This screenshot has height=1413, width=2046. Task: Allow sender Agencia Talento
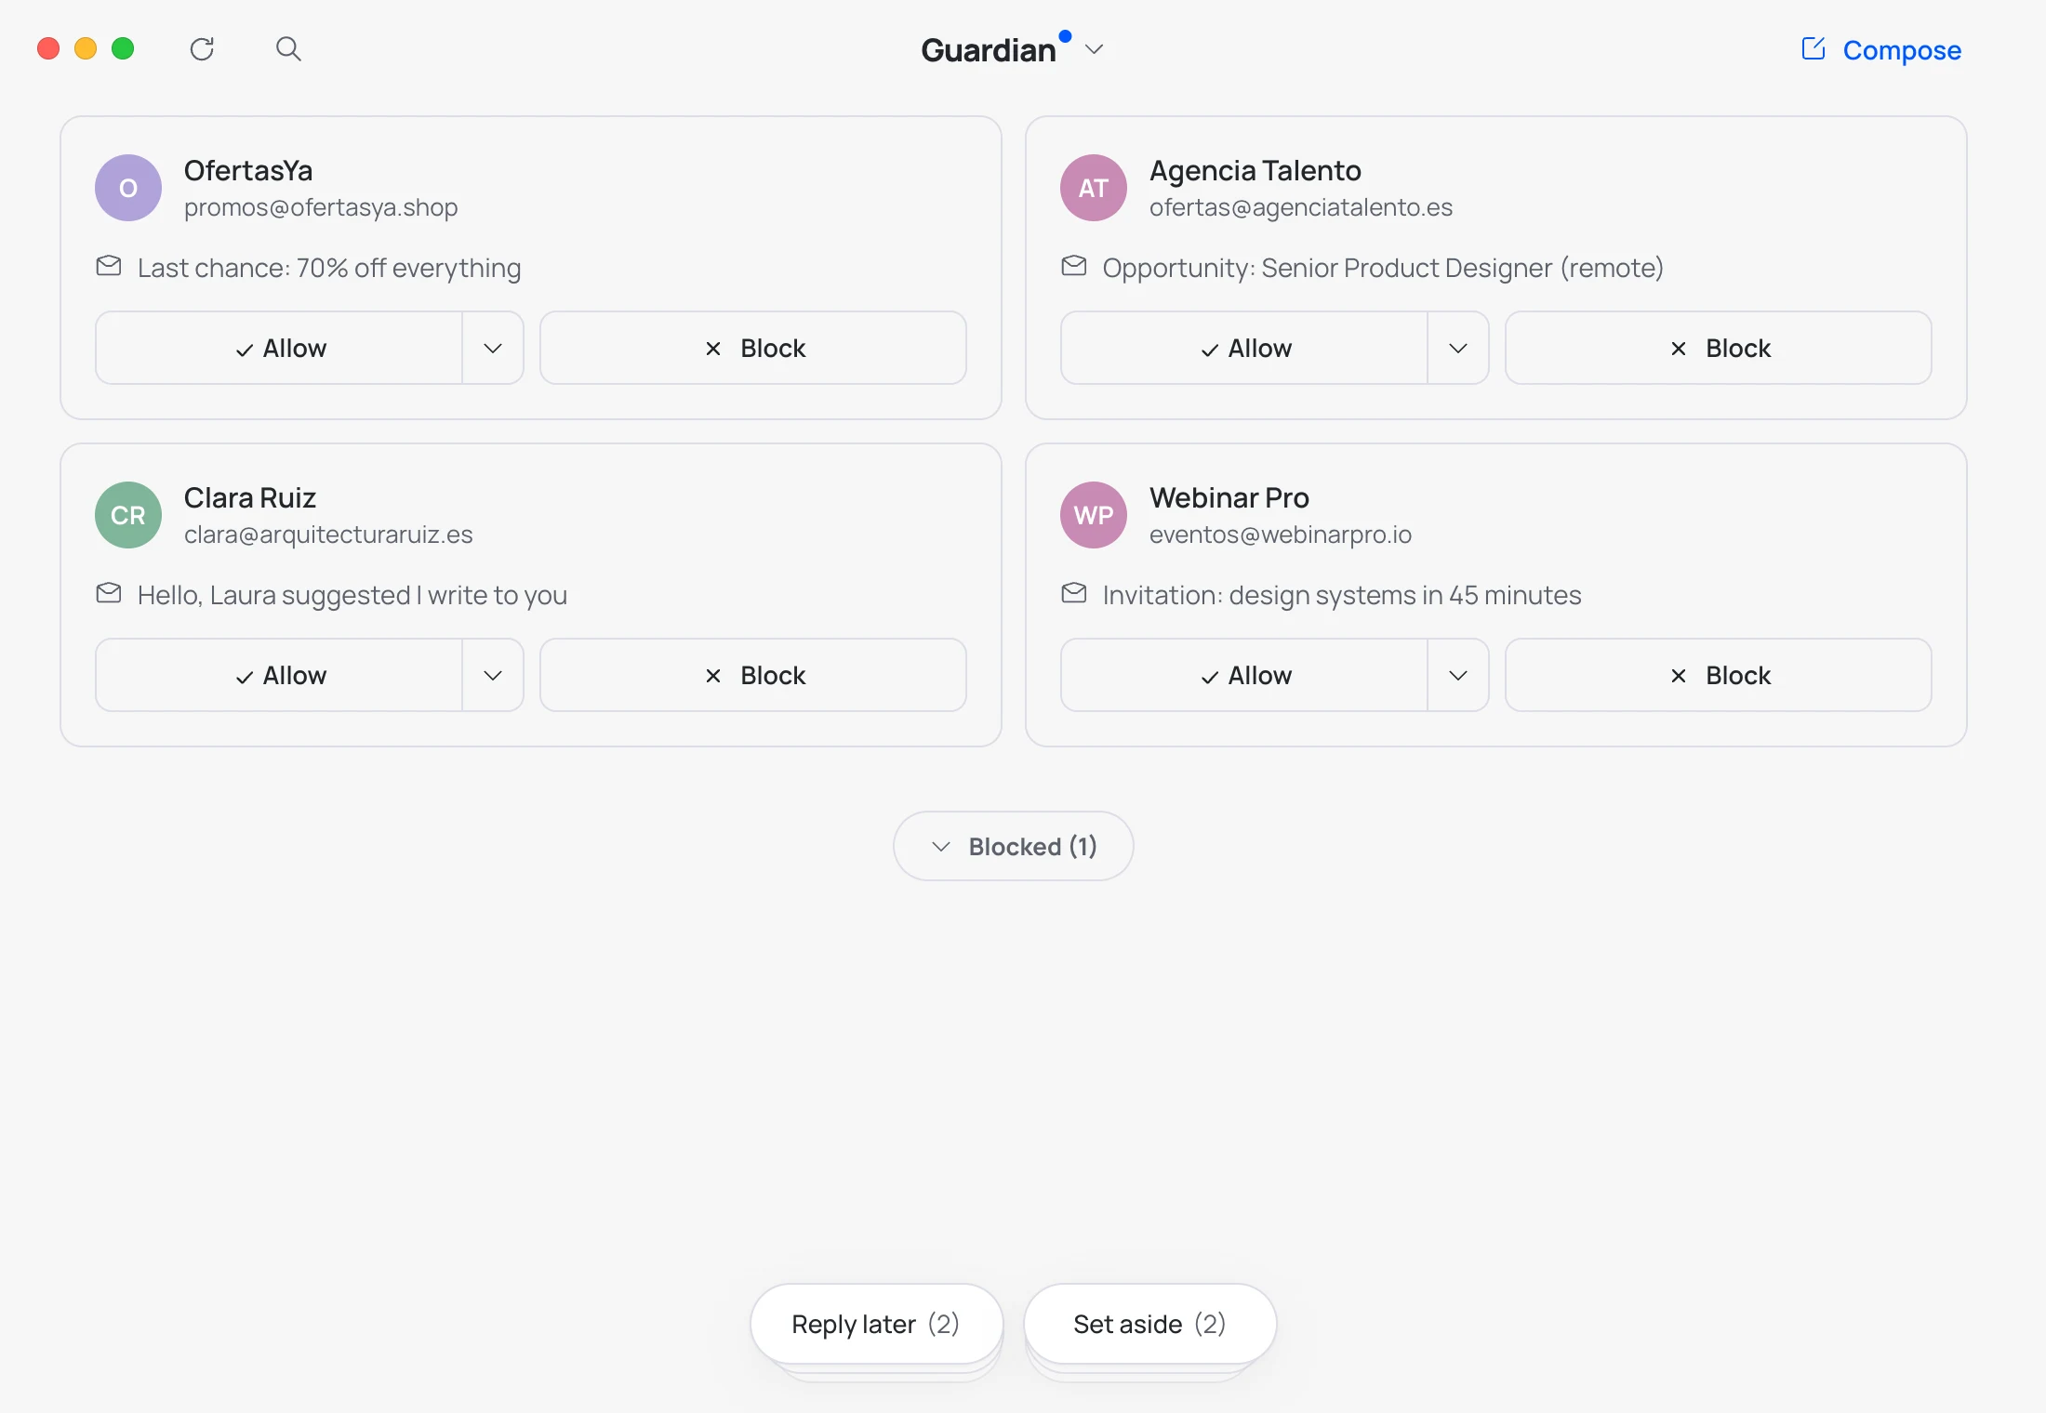pos(1244,348)
